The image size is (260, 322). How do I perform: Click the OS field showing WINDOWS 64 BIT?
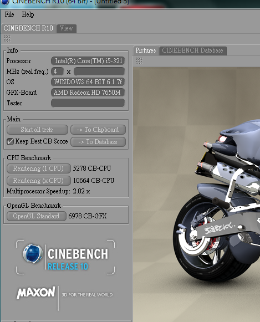tap(88, 82)
